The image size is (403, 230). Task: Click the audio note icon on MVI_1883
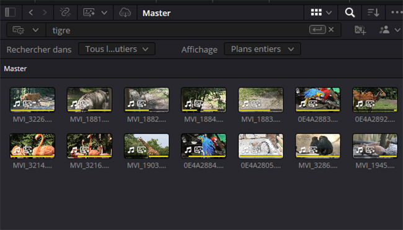(x=245, y=104)
